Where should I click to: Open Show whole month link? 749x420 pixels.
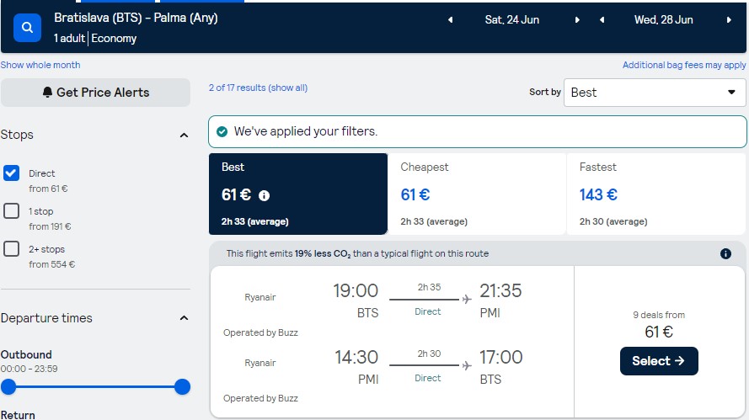(40, 65)
